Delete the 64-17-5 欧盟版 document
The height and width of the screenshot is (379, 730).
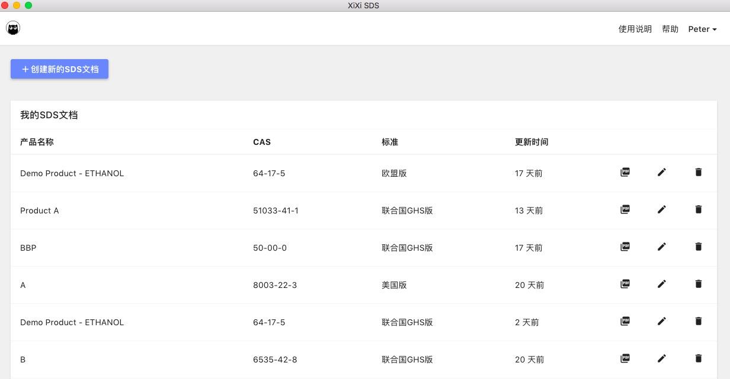699,172
